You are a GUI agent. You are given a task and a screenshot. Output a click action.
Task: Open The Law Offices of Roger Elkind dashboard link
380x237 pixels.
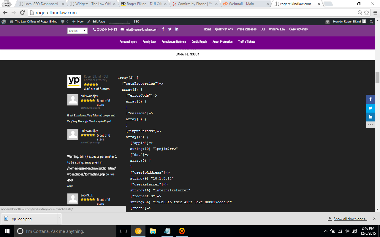click(34, 22)
